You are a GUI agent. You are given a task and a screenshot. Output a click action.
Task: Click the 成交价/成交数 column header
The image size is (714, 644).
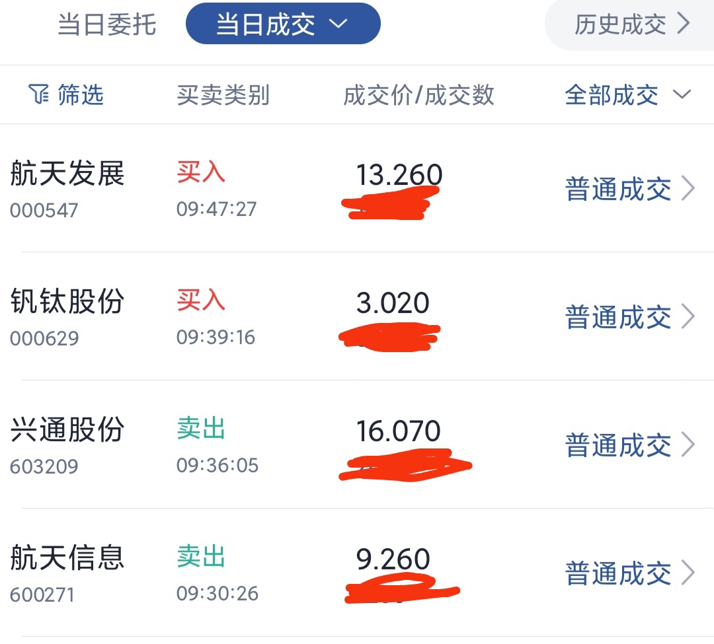point(418,95)
